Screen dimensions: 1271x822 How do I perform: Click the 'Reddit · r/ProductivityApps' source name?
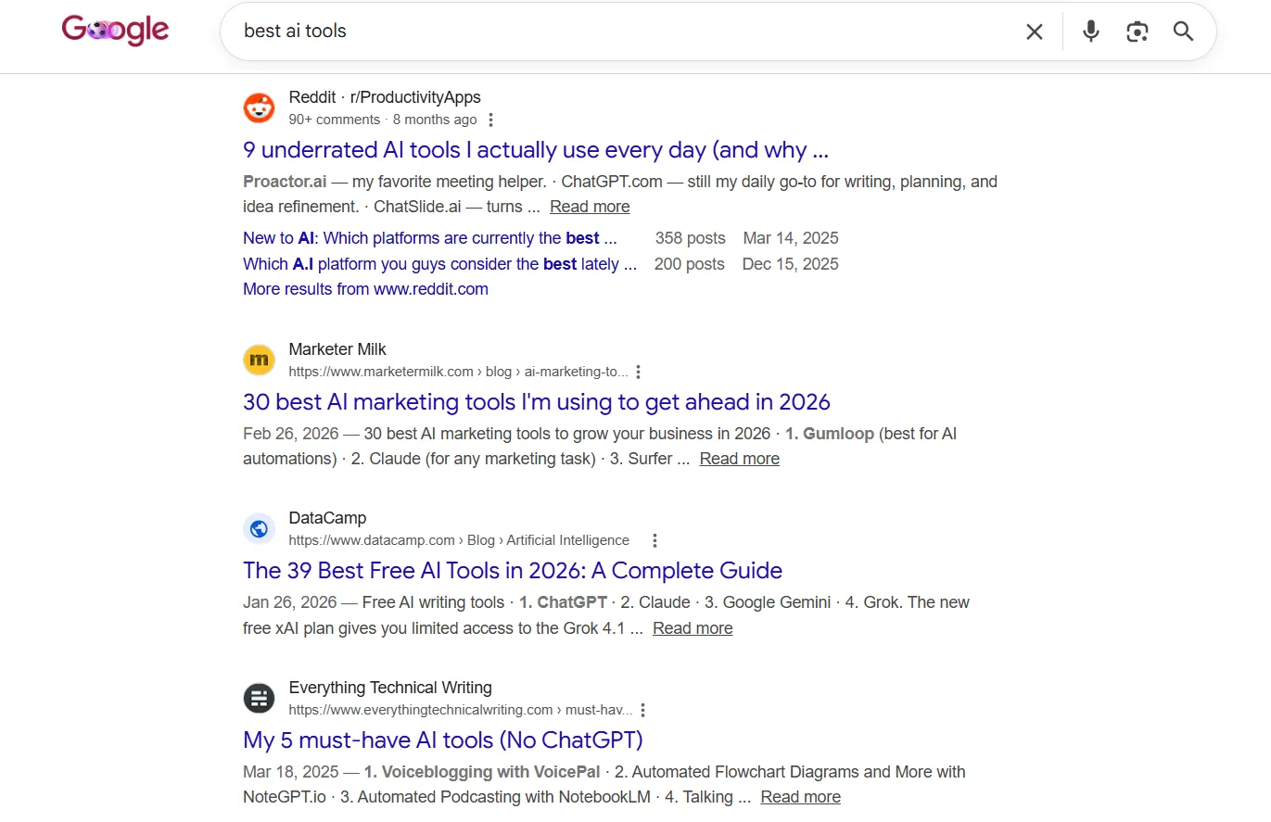click(x=385, y=97)
